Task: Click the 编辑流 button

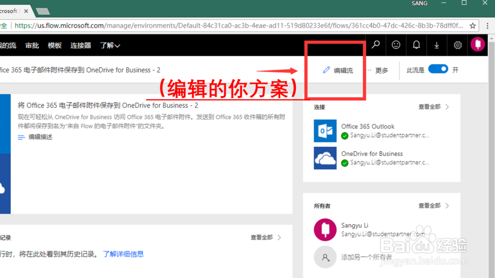Action: point(338,70)
